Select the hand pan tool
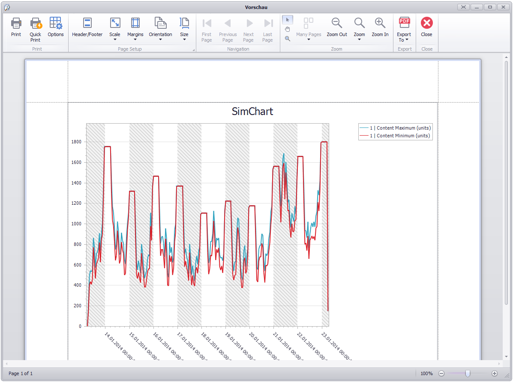Screen dimensions: 513x382 tap(288, 29)
